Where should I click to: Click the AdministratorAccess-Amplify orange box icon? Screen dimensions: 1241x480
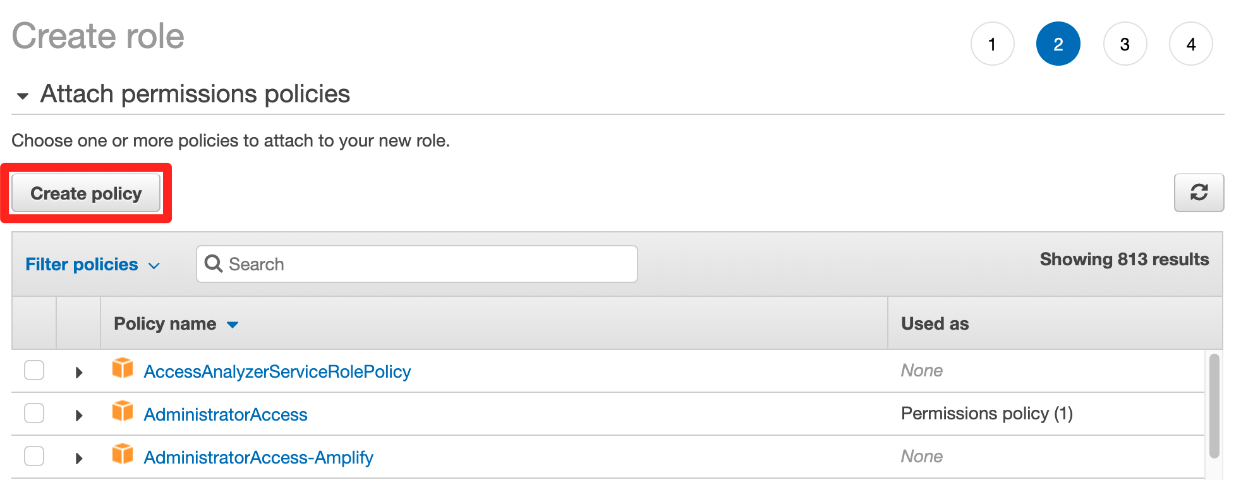(123, 454)
